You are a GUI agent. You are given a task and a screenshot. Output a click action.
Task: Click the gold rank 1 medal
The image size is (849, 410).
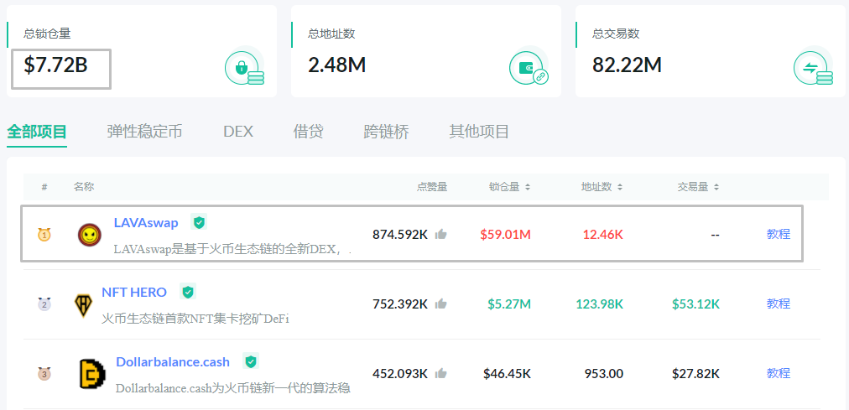(44, 235)
